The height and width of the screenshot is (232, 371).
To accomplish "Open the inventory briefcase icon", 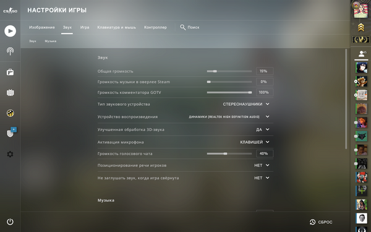I will tap(10, 72).
